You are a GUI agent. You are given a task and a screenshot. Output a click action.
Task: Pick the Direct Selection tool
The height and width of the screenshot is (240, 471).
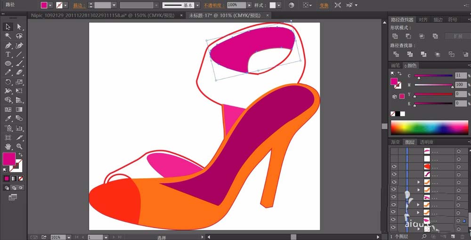point(19,27)
